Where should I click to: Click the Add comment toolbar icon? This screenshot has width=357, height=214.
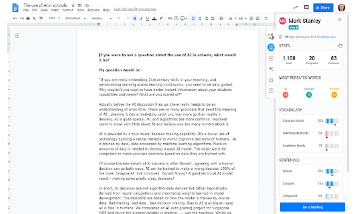click(176, 18)
